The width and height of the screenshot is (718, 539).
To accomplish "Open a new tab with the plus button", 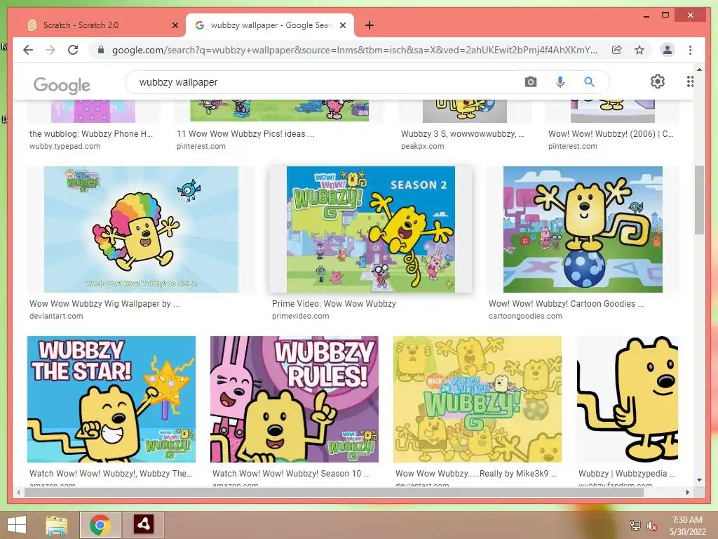I will [370, 25].
